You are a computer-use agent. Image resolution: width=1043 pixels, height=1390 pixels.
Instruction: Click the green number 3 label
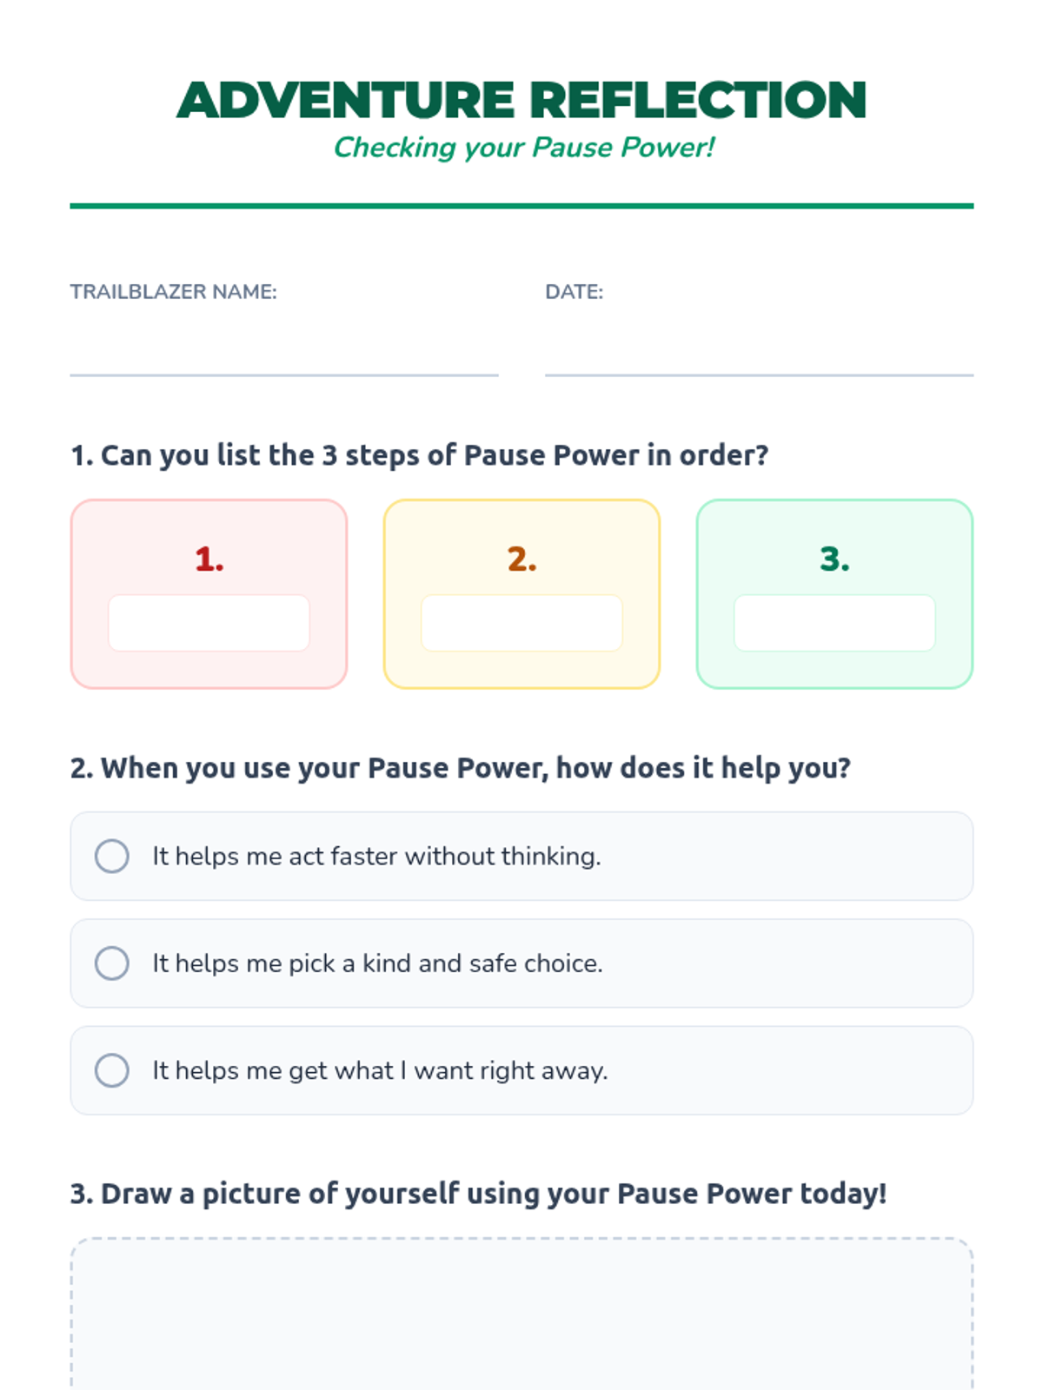(834, 559)
